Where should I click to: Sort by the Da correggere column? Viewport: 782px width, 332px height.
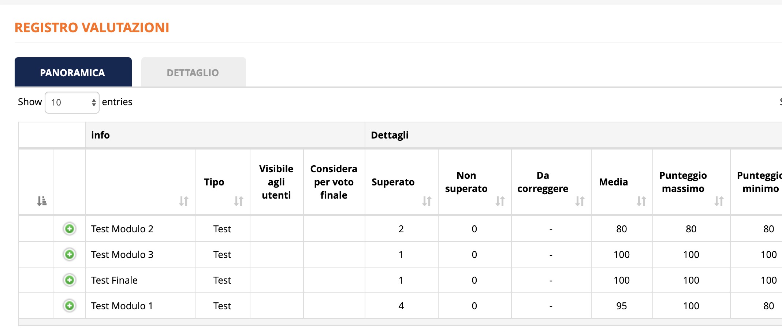point(580,201)
